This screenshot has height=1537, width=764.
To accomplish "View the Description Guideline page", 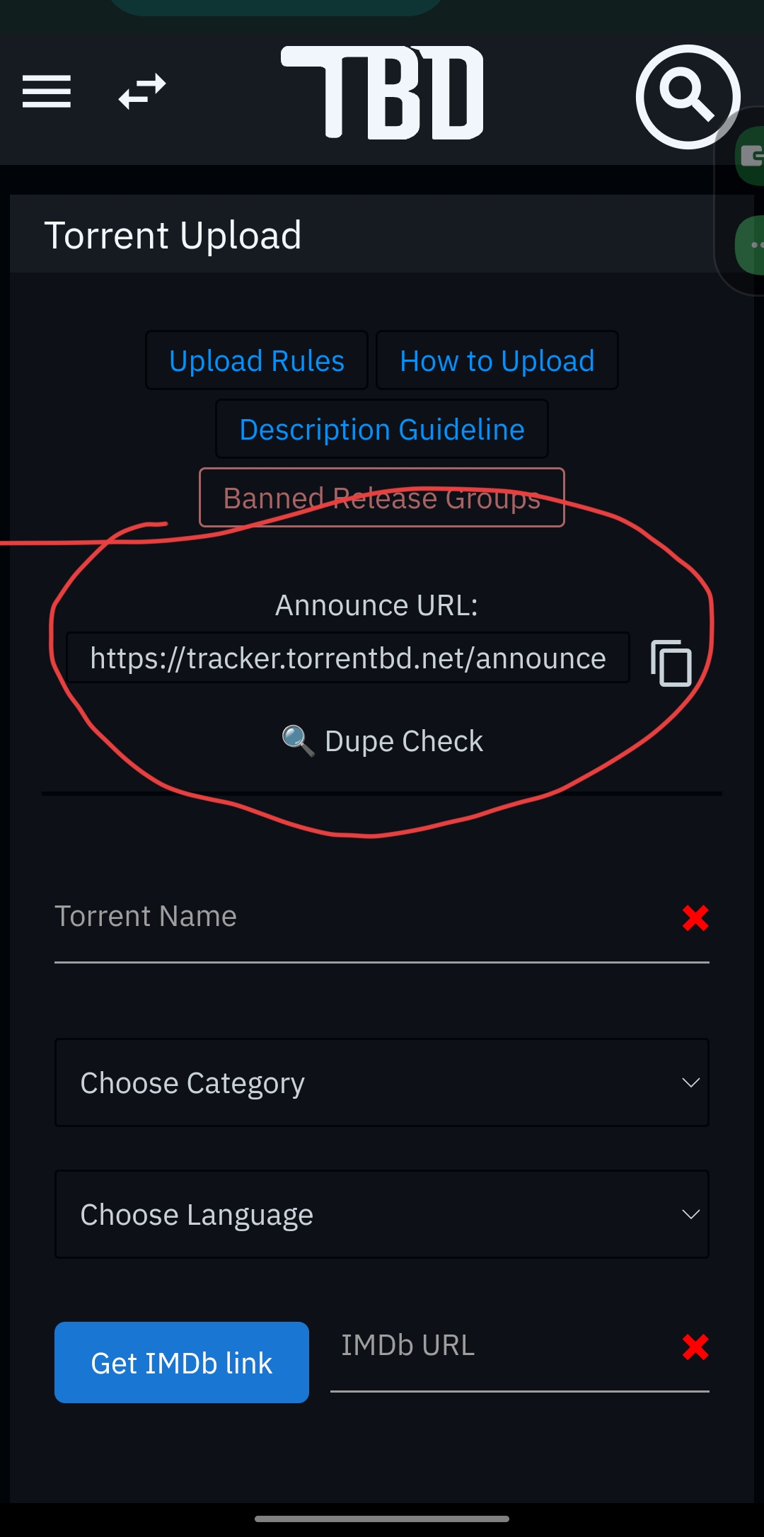I will (382, 429).
